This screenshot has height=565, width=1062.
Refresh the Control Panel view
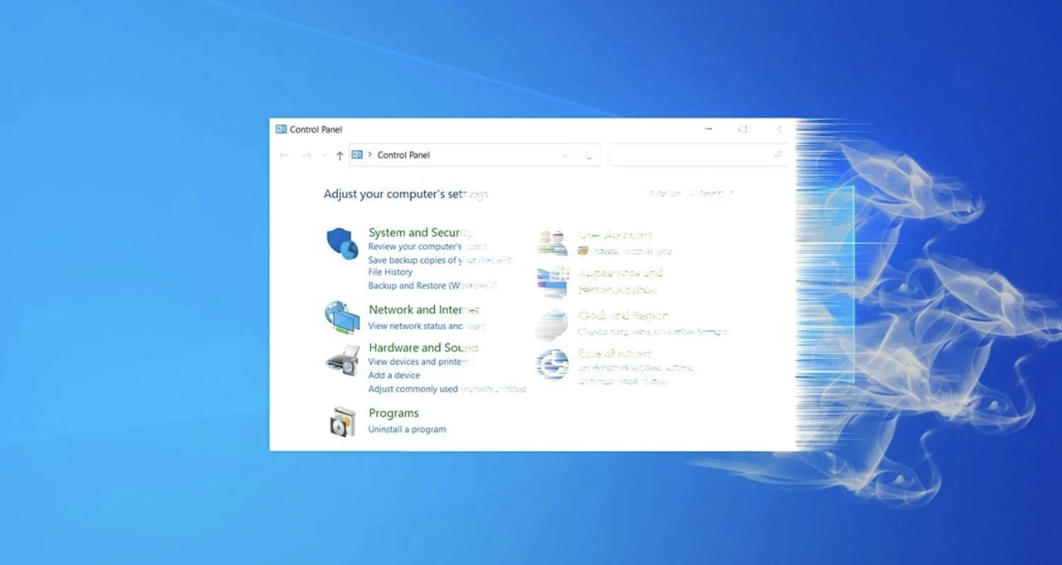coord(589,155)
